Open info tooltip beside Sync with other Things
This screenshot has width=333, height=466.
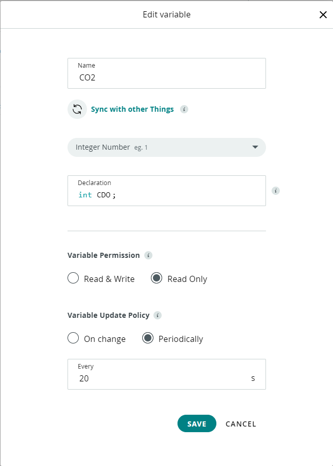[x=184, y=109]
